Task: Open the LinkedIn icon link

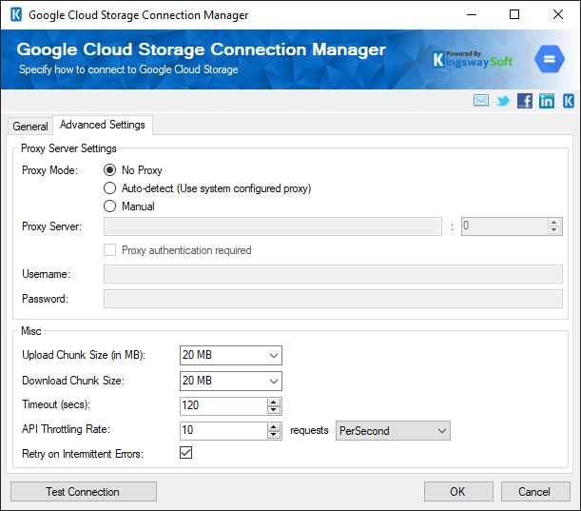Action: [547, 101]
